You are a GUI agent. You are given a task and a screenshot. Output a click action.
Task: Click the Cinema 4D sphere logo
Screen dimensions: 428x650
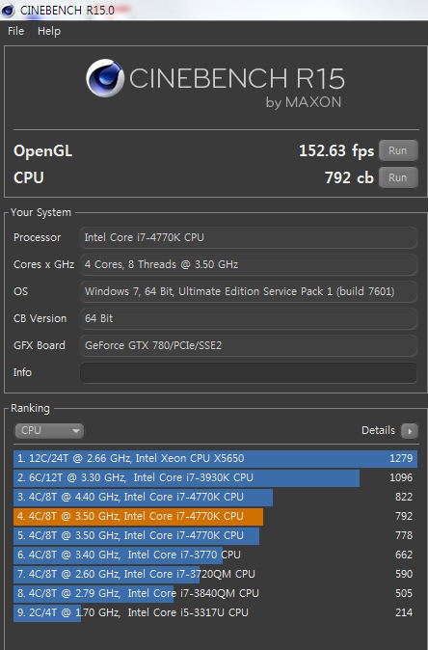click(105, 78)
